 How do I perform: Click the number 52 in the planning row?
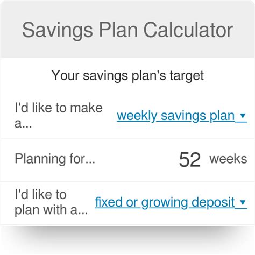click(190, 159)
